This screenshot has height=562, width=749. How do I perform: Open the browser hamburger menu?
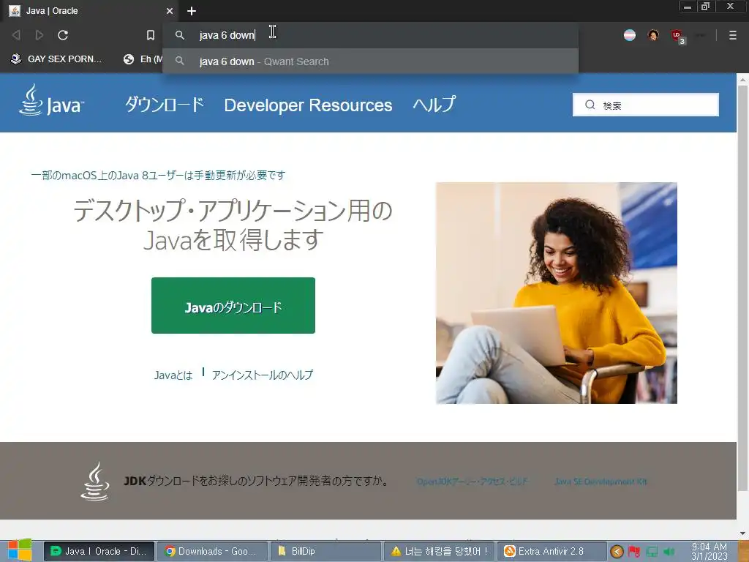pyautogui.click(x=732, y=35)
